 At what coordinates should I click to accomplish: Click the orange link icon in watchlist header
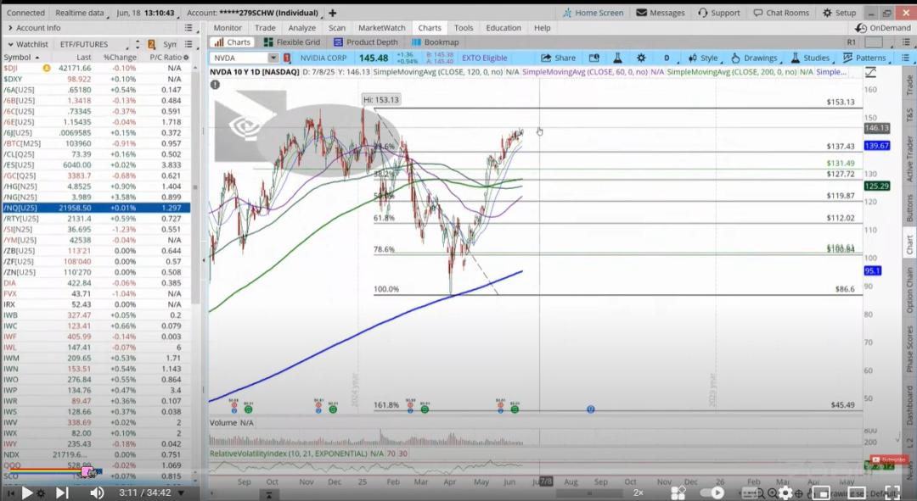click(151, 44)
